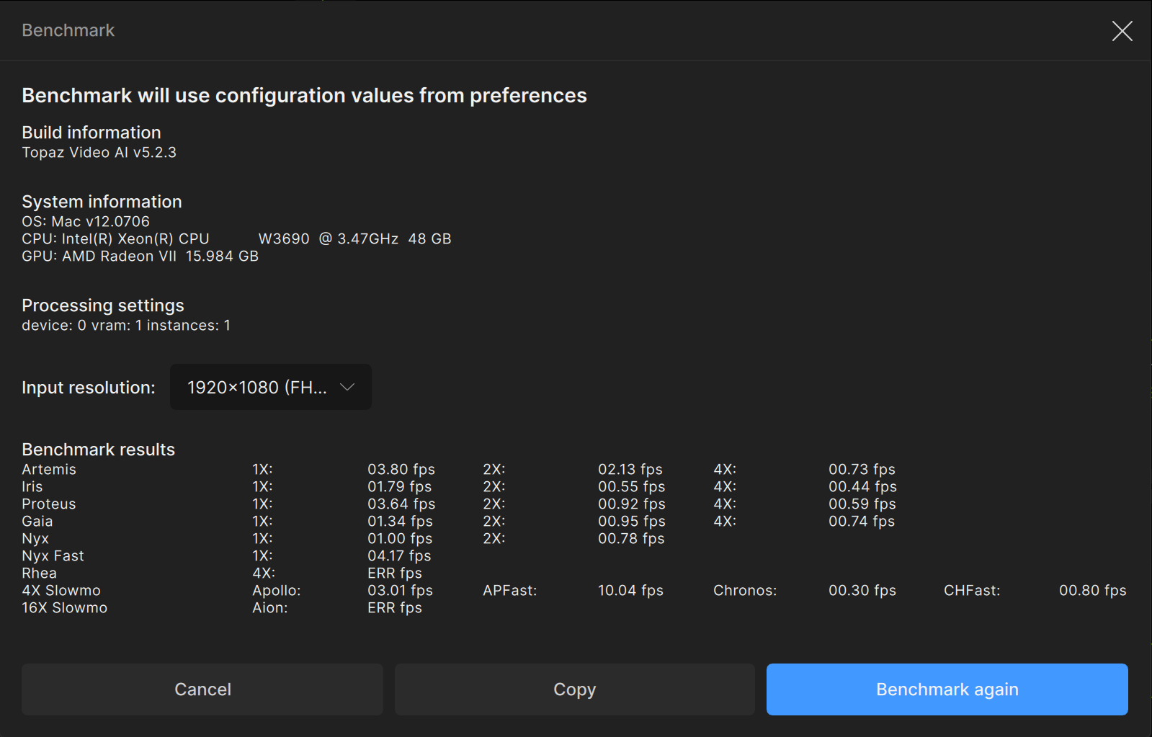
Task: Click Artemis 4X value 00.73 fps
Action: point(862,470)
